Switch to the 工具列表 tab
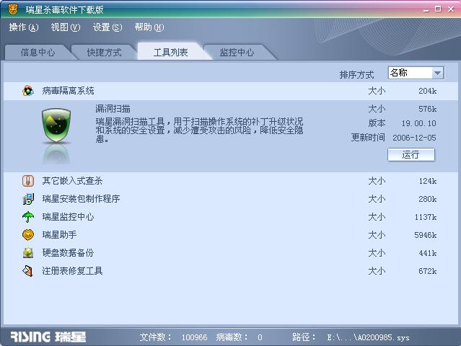The width and height of the screenshot is (461, 346). pos(170,52)
